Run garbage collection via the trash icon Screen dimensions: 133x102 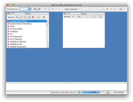(108, 92)
